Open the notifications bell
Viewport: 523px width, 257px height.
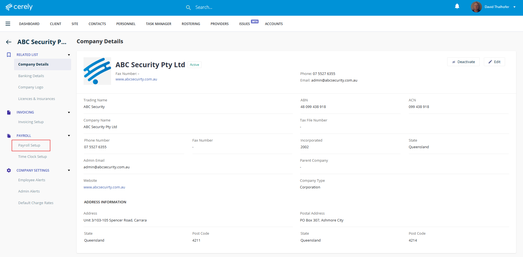tap(457, 6)
